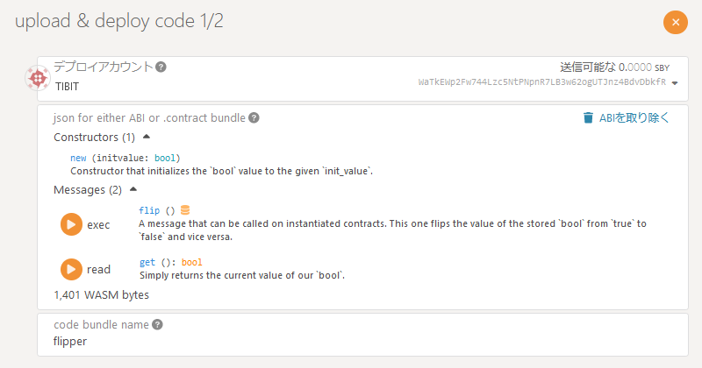Click the 1,401 WASM bytes text
The image size is (702, 368).
click(x=101, y=295)
